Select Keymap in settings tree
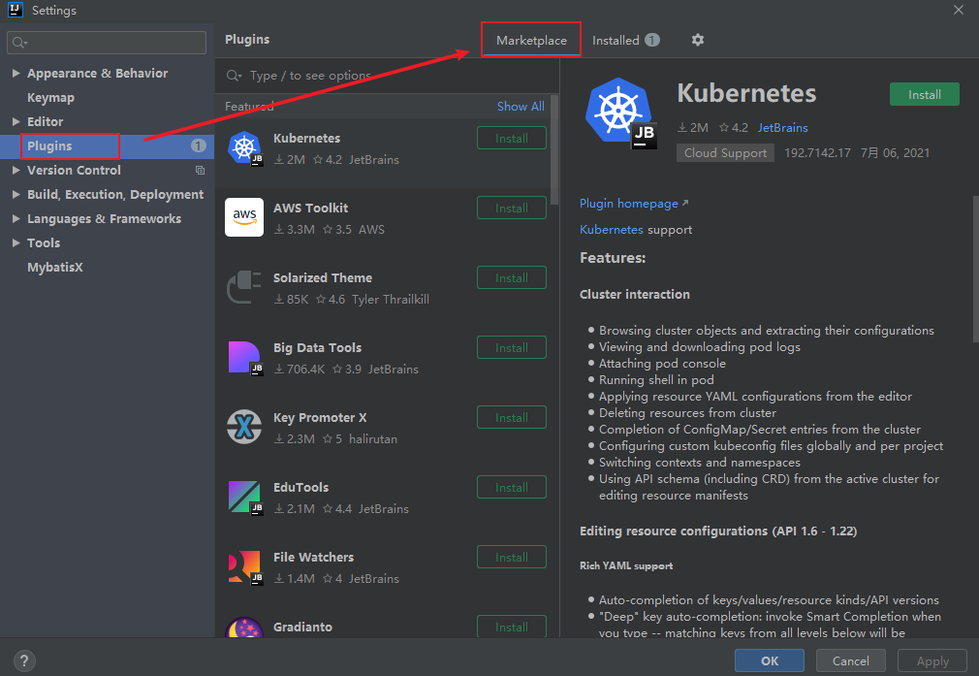 pyautogui.click(x=50, y=97)
